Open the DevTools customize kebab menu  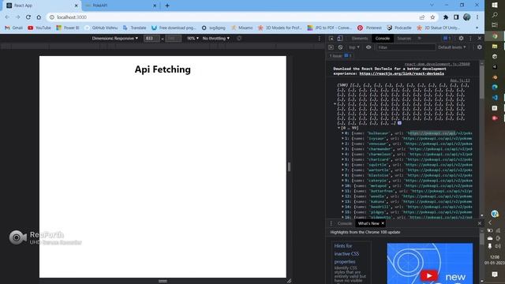click(x=470, y=39)
